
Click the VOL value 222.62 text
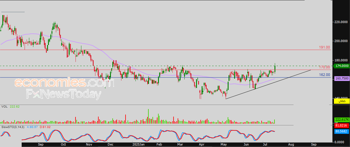tap(15, 107)
